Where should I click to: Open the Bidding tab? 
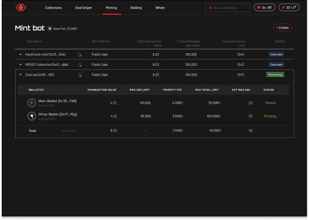point(136,8)
